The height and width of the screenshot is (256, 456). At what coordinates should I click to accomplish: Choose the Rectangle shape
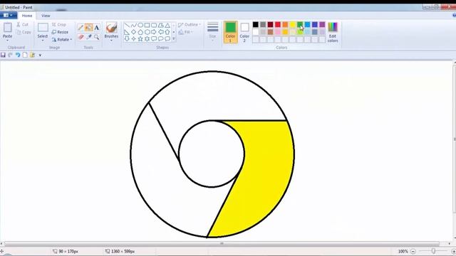point(147,26)
